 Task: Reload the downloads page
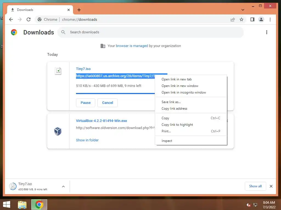[29, 19]
